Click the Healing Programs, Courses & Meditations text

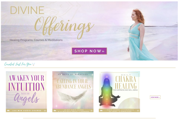tap(36, 40)
